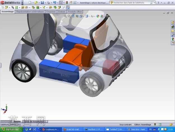Switch to the Assemblage tab
Screen dimensions: 175x132
(8, 12)
